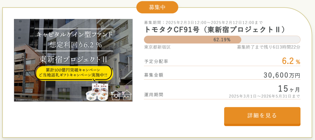Click the 62.19% funding progress bar

[x=222, y=40]
